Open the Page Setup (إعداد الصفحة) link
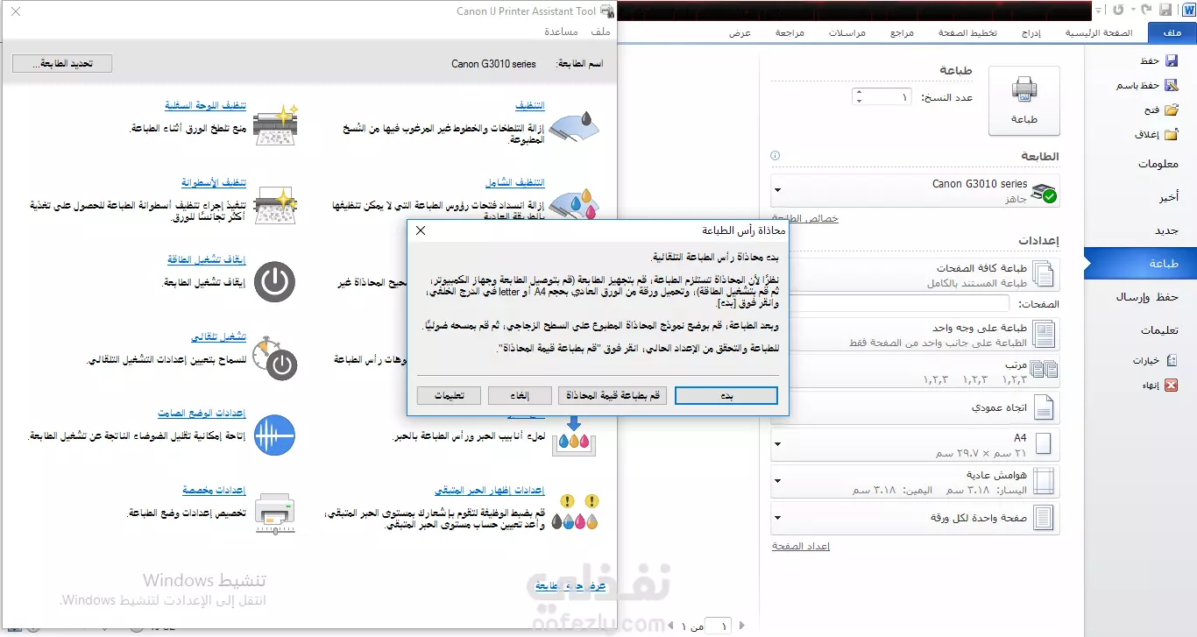The width and height of the screenshot is (1197, 637). tap(801, 546)
